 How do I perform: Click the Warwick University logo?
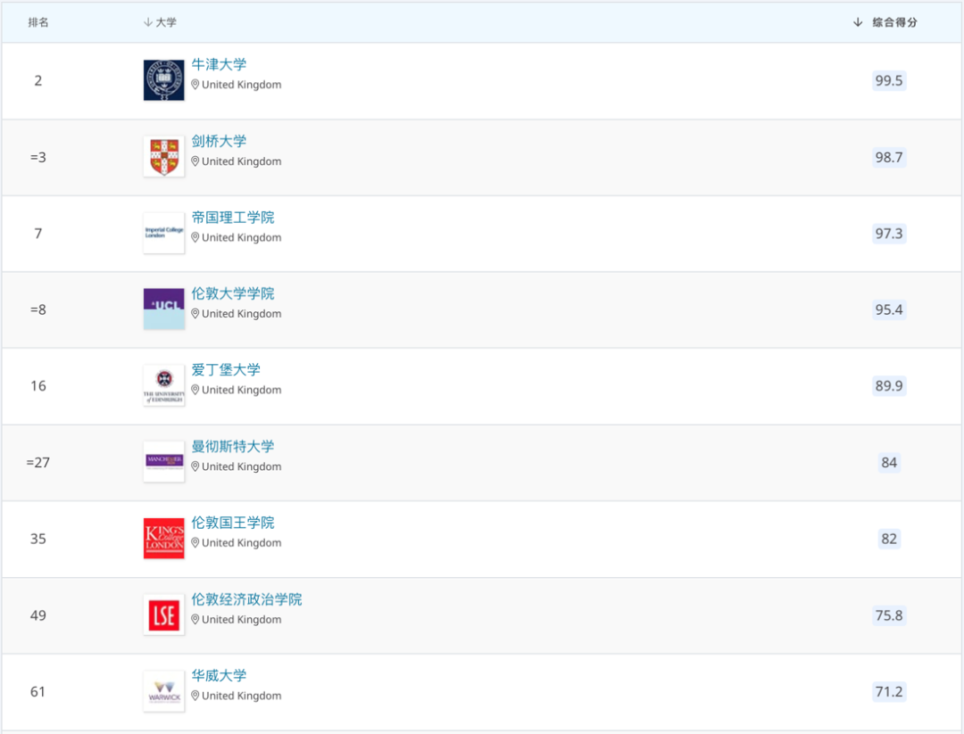pos(163,691)
